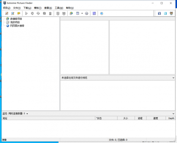Open the 项目(Z) menu
Viewport: 177px width, 143px height.
click(7, 8)
